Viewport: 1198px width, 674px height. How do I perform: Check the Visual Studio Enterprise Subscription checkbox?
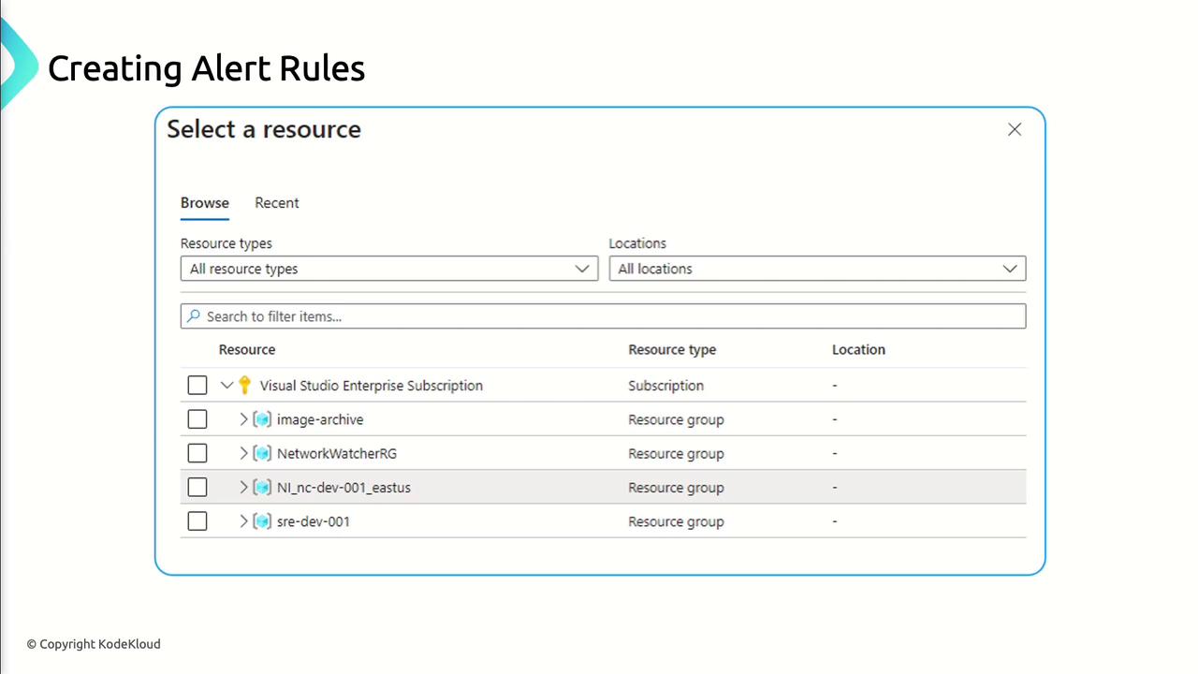(x=197, y=386)
